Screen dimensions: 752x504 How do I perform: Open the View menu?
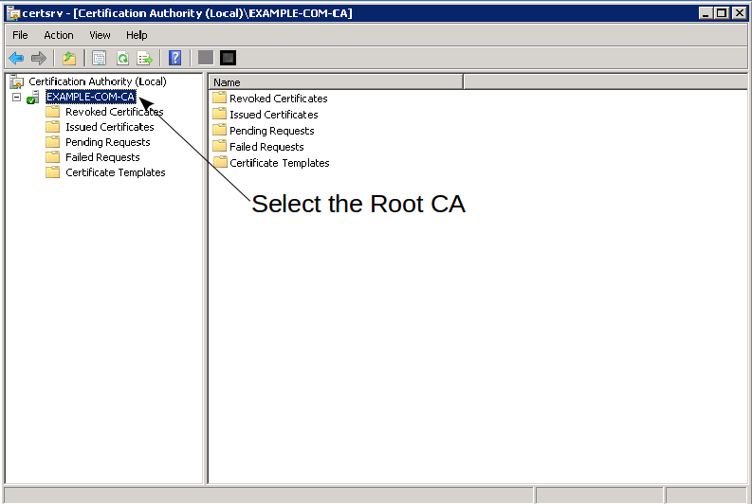[100, 35]
